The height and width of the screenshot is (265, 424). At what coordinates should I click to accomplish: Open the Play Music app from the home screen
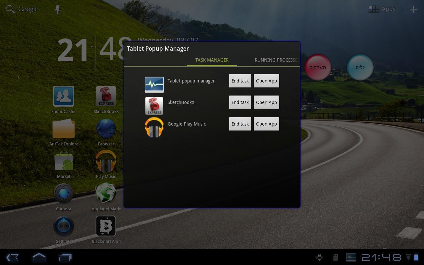(106, 162)
